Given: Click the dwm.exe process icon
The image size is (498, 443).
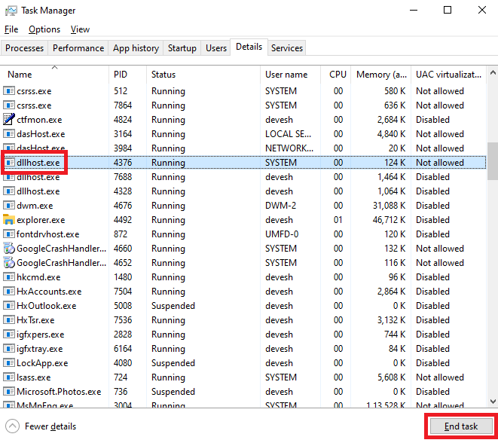Looking at the screenshot, I should (9, 206).
